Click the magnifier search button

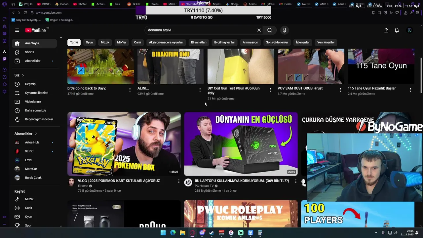[x=270, y=30]
